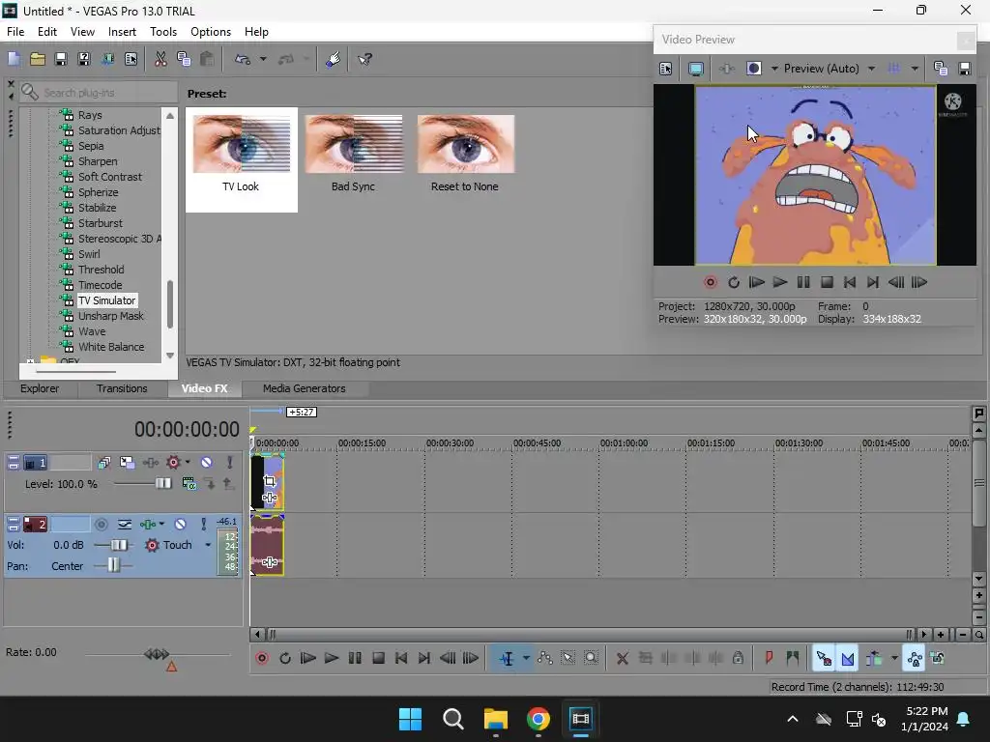Click the What's This help icon
Image resolution: width=990 pixels, height=742 pixels.
click(x=364, y=59)
